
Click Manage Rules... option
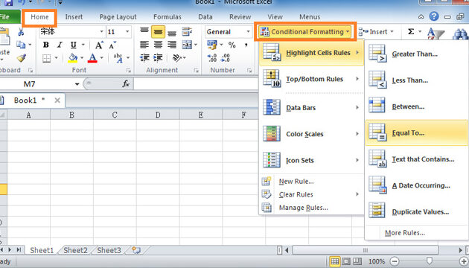[303, 208]
